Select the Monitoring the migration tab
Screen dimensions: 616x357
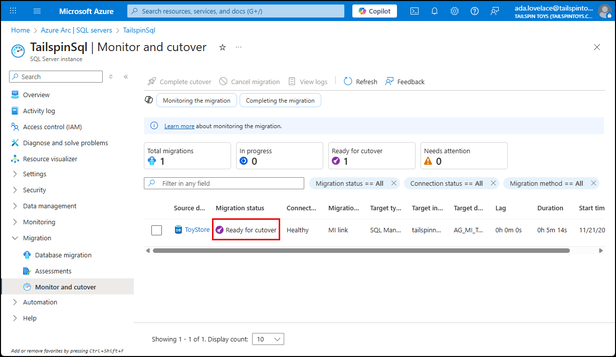(x=196, y=100)
